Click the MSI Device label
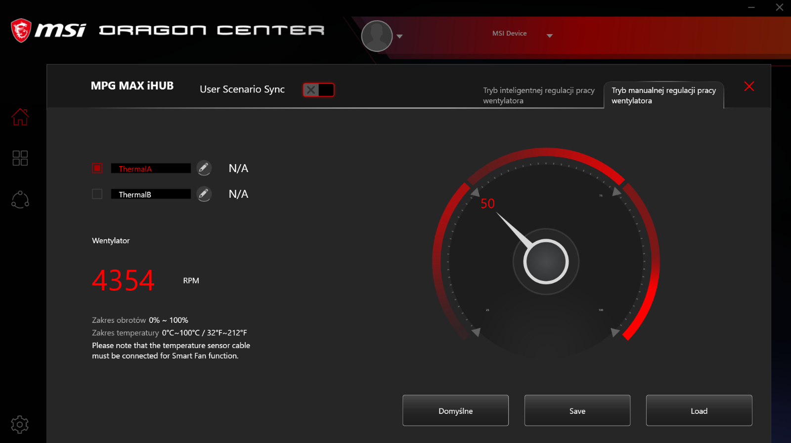This screenshot has height=443, width=791. pyautogui.click(x=509, y=33)
